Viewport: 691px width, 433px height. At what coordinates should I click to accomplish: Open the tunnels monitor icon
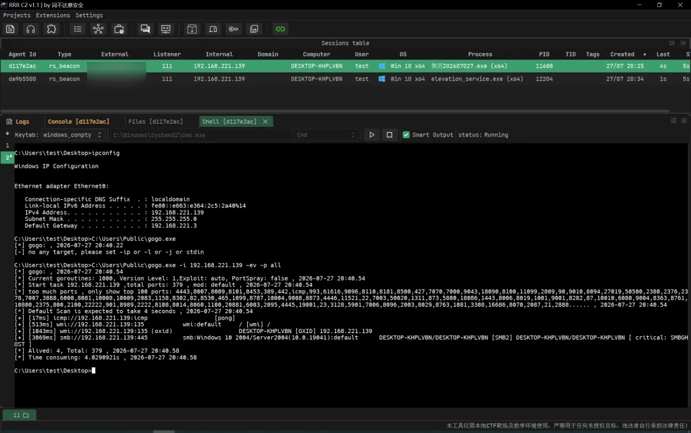pos(166,29)
